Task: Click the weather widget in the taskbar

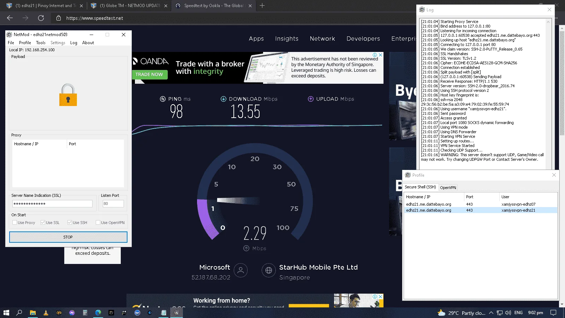Action: pyautogui.click(x=462, y=313)
